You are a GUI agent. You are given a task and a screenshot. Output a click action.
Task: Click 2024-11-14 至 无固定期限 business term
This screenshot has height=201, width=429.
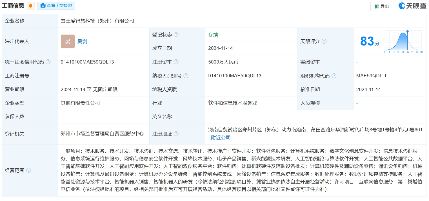[x=89, y=89]
